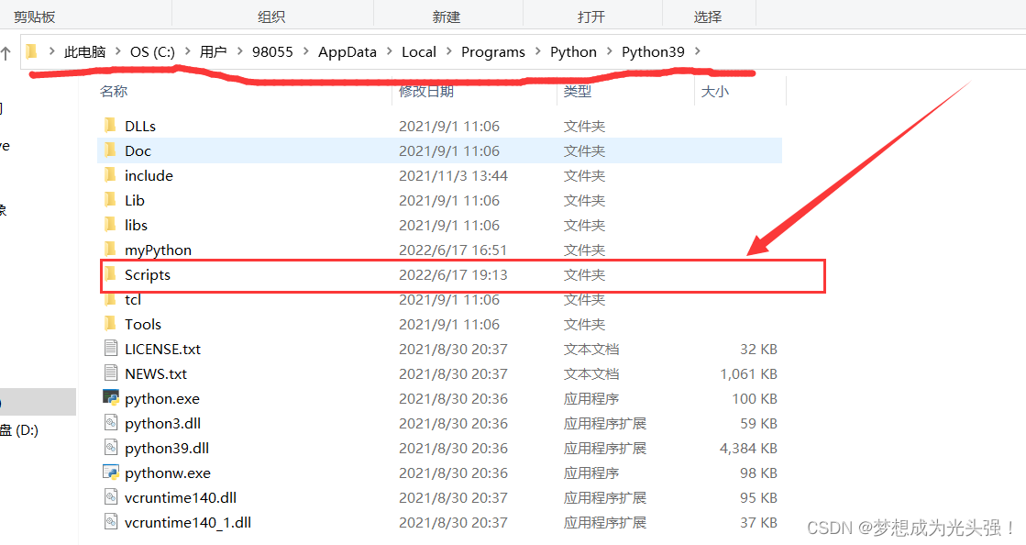The width and height of the screenshot is (1026, 545).
Task: Click the DLLs folder icon
Action: click(x=110, y=125)
